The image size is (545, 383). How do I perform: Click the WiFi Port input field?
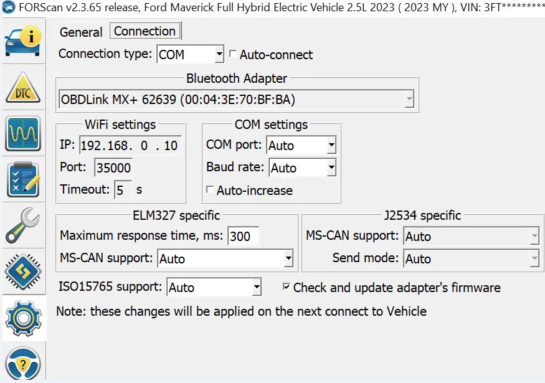coord(113,168)
